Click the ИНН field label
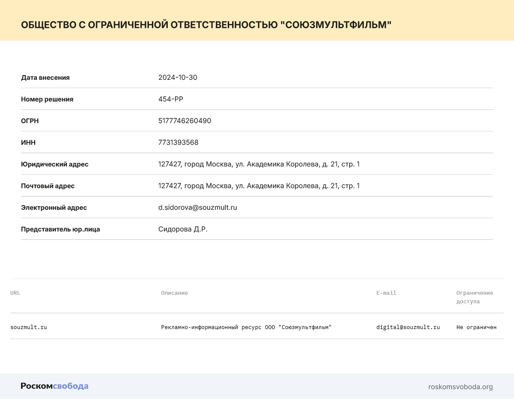 [x=28, y=142]
